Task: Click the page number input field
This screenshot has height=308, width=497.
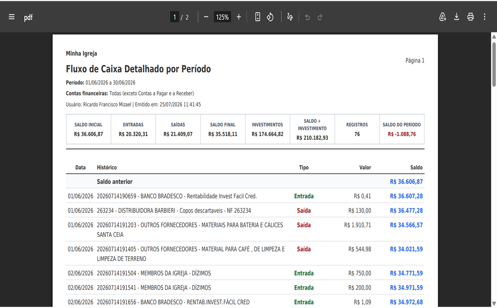Action: tap(175, 17)
